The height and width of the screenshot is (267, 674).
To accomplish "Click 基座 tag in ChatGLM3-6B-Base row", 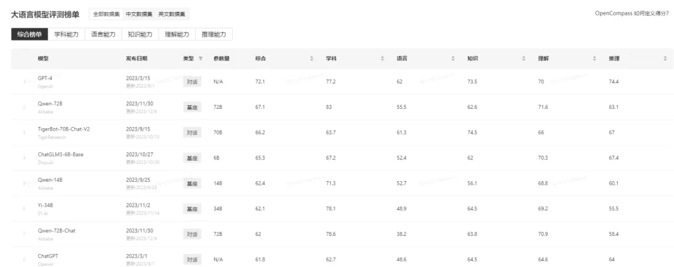I will pyautogui.click(x=192, y=157).
